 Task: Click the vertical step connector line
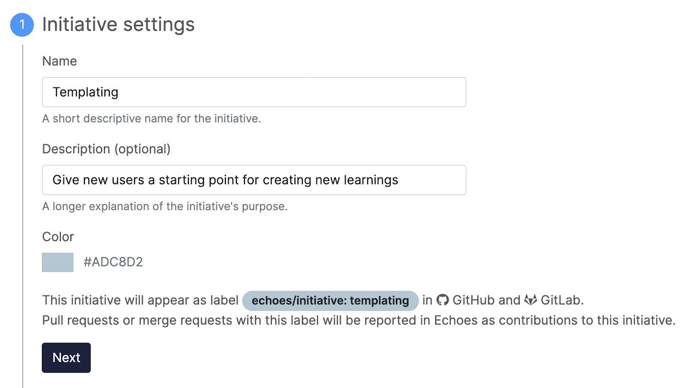coord(22,215)
